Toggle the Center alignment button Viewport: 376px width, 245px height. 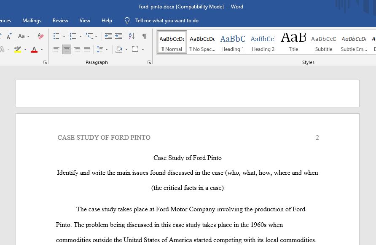click(67, 49)
